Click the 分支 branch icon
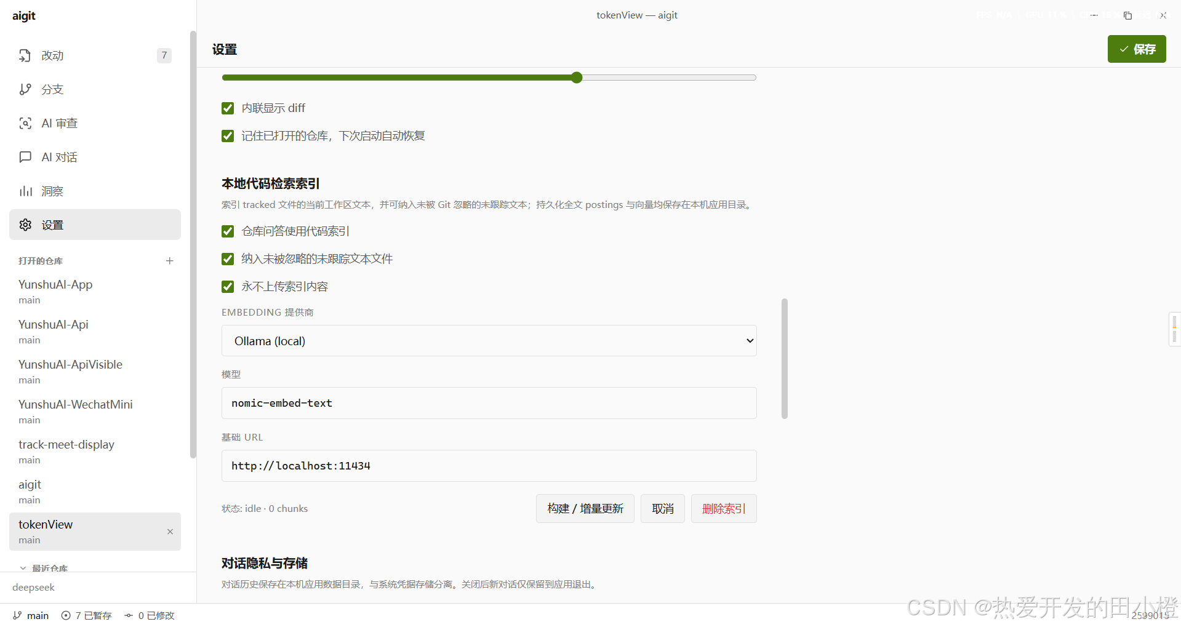 [x=25, y=89]
